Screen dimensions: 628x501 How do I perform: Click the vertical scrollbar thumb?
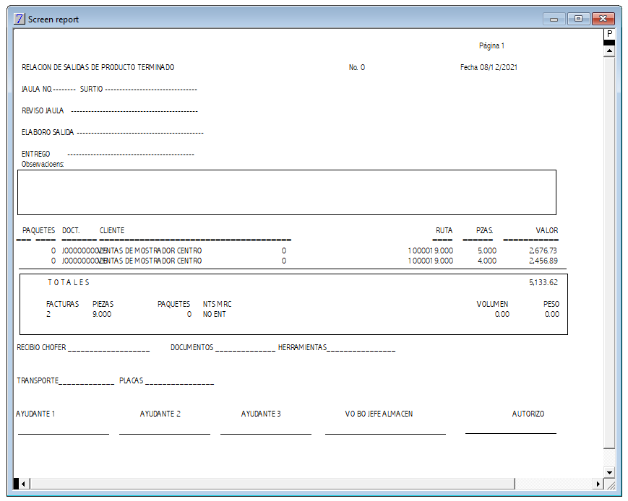point(609,253)
